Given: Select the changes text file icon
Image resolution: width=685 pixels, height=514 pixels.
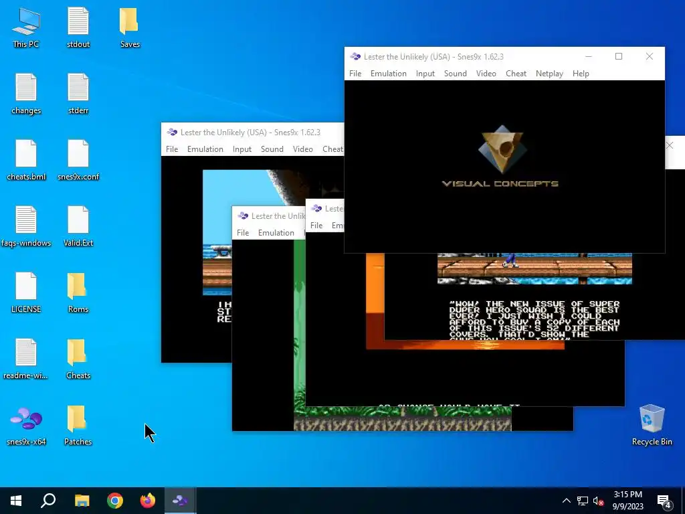Looking at the screenshot, I should [x=26, y=94].
